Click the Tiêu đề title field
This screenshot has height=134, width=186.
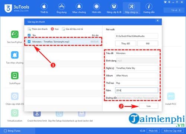(137, 53)
